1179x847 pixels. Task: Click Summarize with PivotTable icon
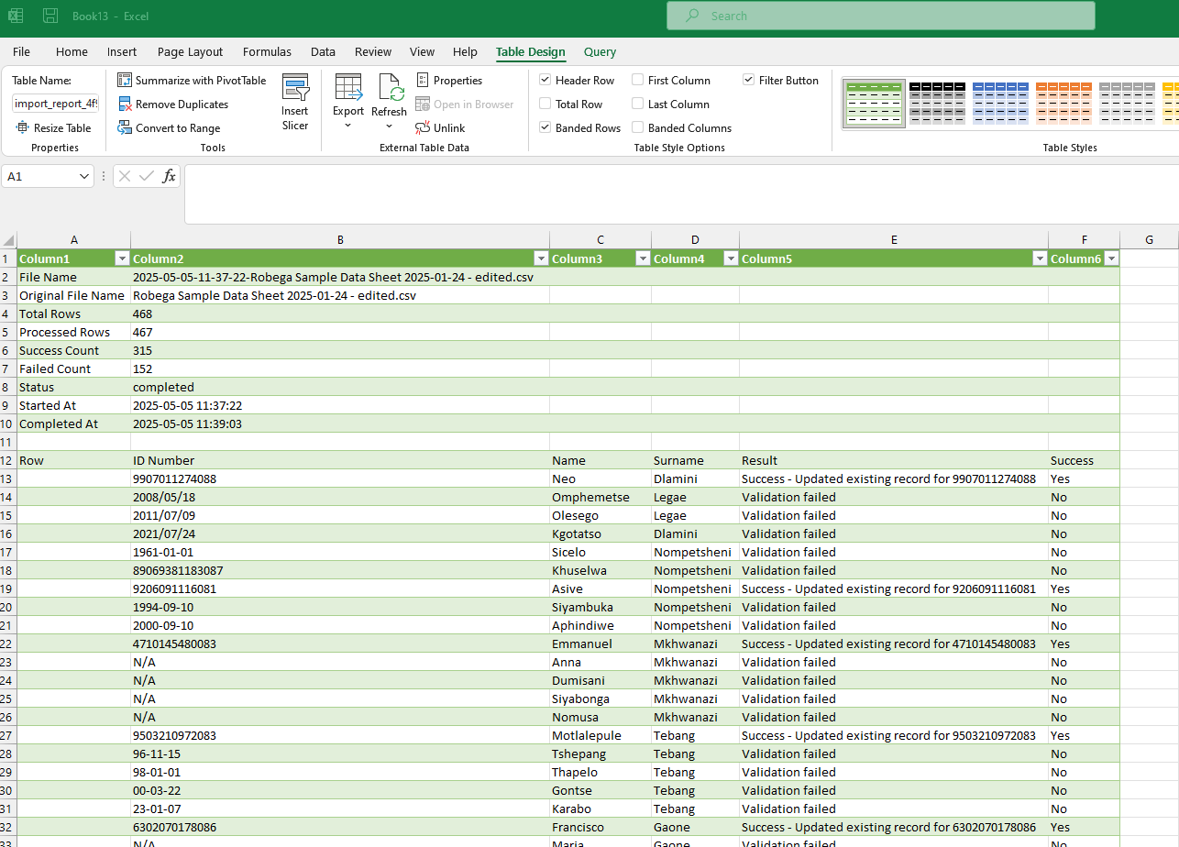(125, 81)
